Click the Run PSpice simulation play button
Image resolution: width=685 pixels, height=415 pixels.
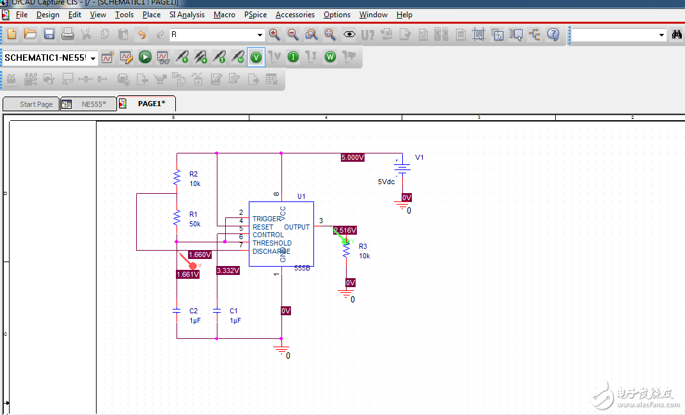tap(145, 58)
